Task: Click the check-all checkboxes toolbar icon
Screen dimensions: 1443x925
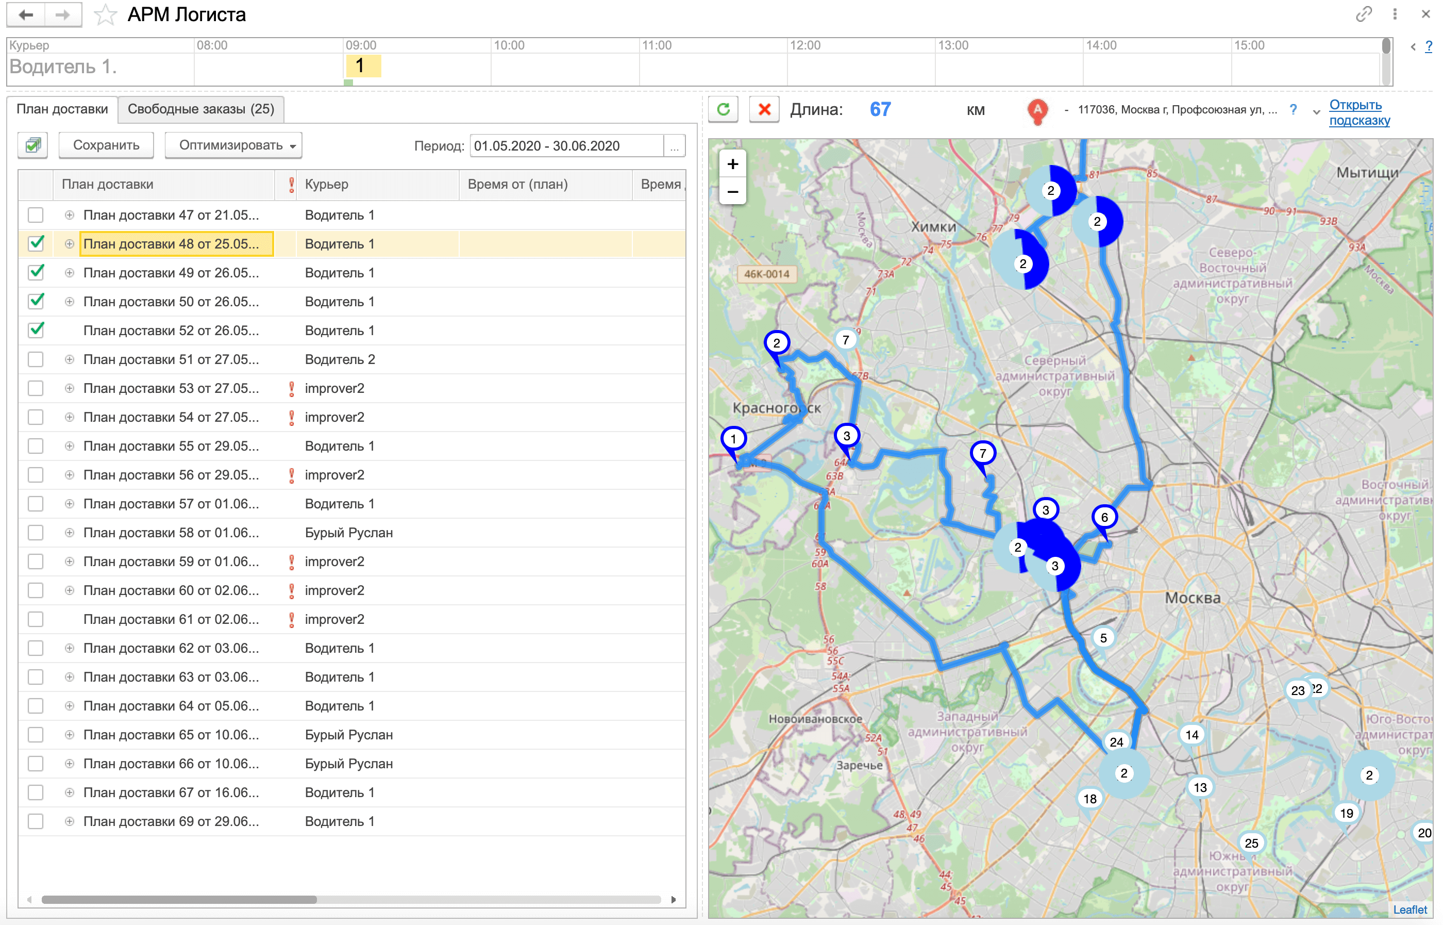Action: click(x=33, y=145)
